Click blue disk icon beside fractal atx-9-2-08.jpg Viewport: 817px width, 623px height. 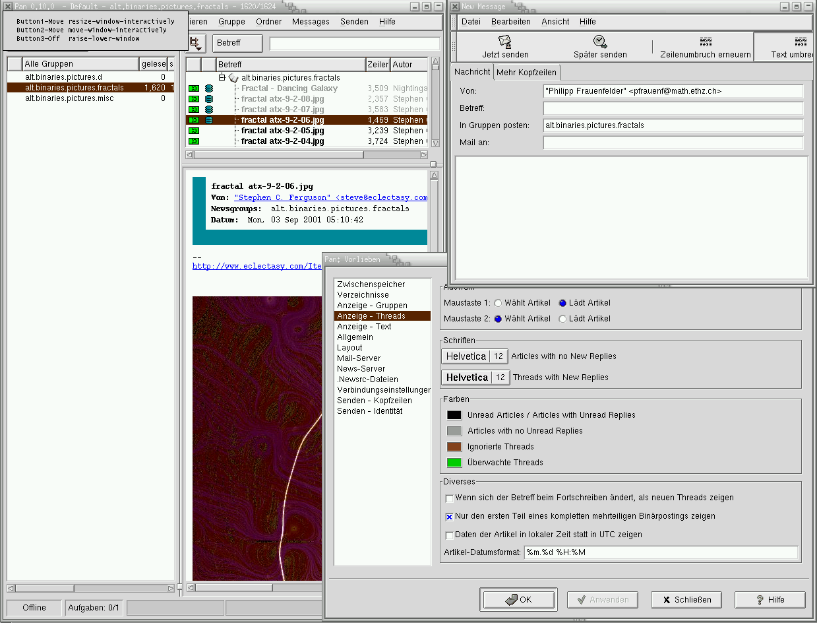point(209,99)
